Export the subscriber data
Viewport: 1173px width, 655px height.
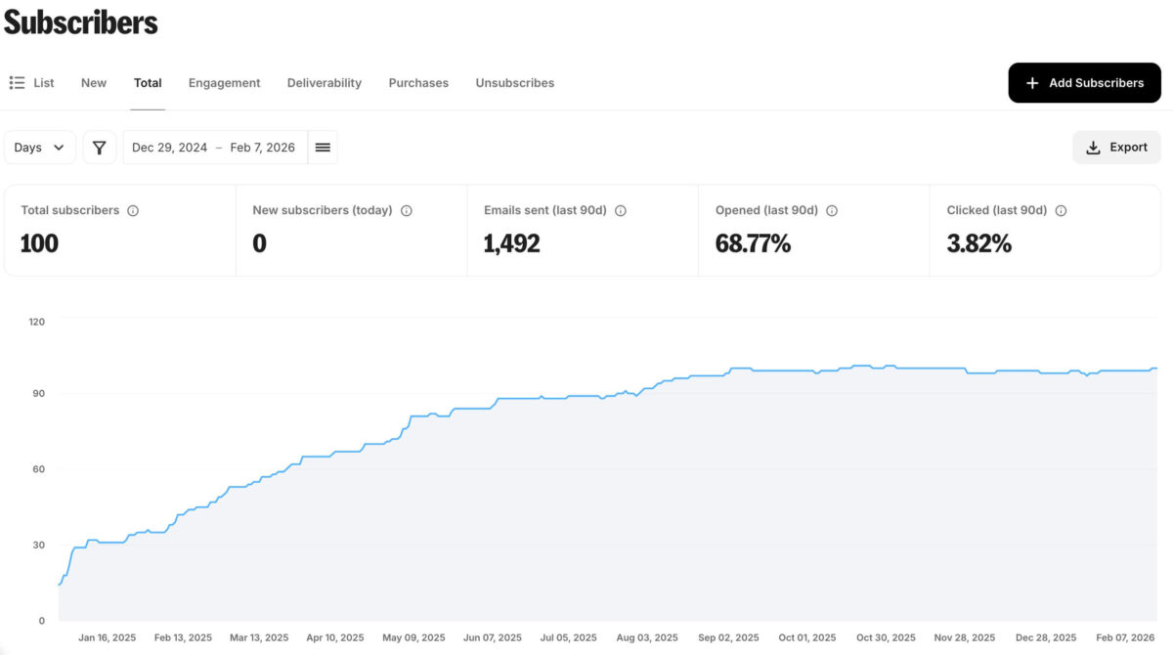tap(1116, 148)
